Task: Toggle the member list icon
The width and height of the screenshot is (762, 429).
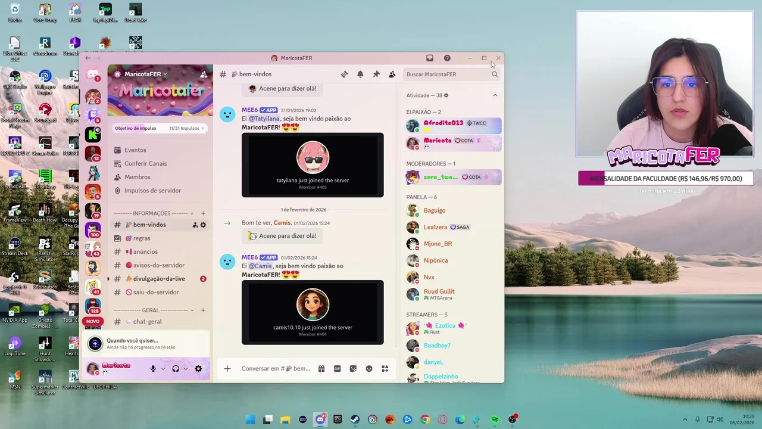Action: [x=392, y=74]
